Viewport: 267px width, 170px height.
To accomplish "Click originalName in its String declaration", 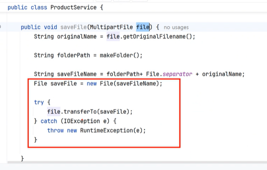I will (x=77, y=36).
